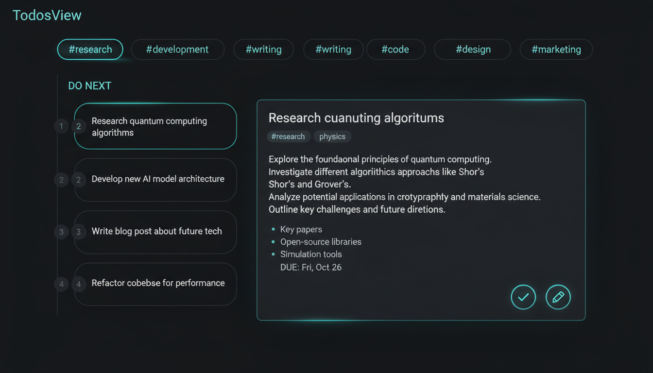The width and height of the screenshot is (653, 373).
Task: Filter todos by #development tag
Action: tap(177, 50)
